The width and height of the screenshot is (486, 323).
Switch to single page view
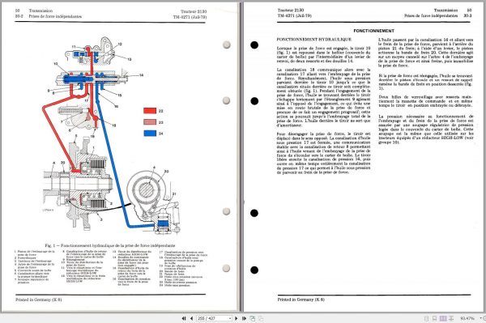pos(426,319)
